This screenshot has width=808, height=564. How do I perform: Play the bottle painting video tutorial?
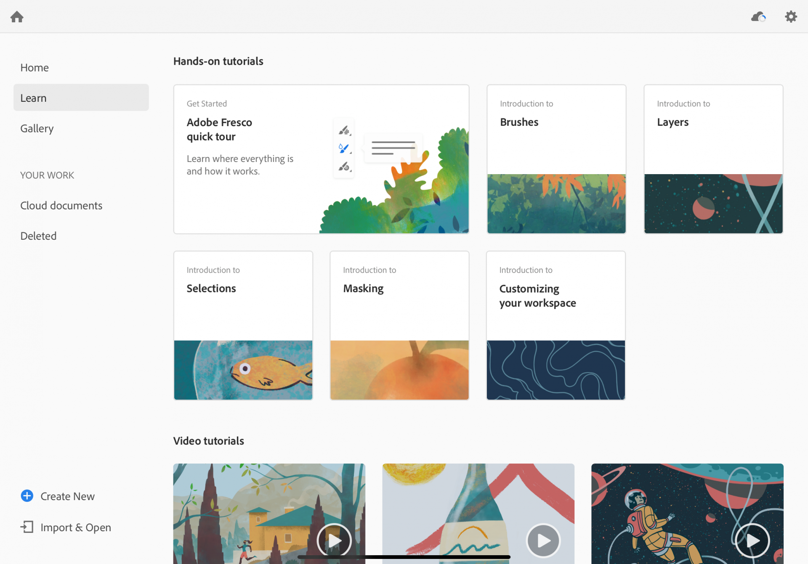[543, 540]
